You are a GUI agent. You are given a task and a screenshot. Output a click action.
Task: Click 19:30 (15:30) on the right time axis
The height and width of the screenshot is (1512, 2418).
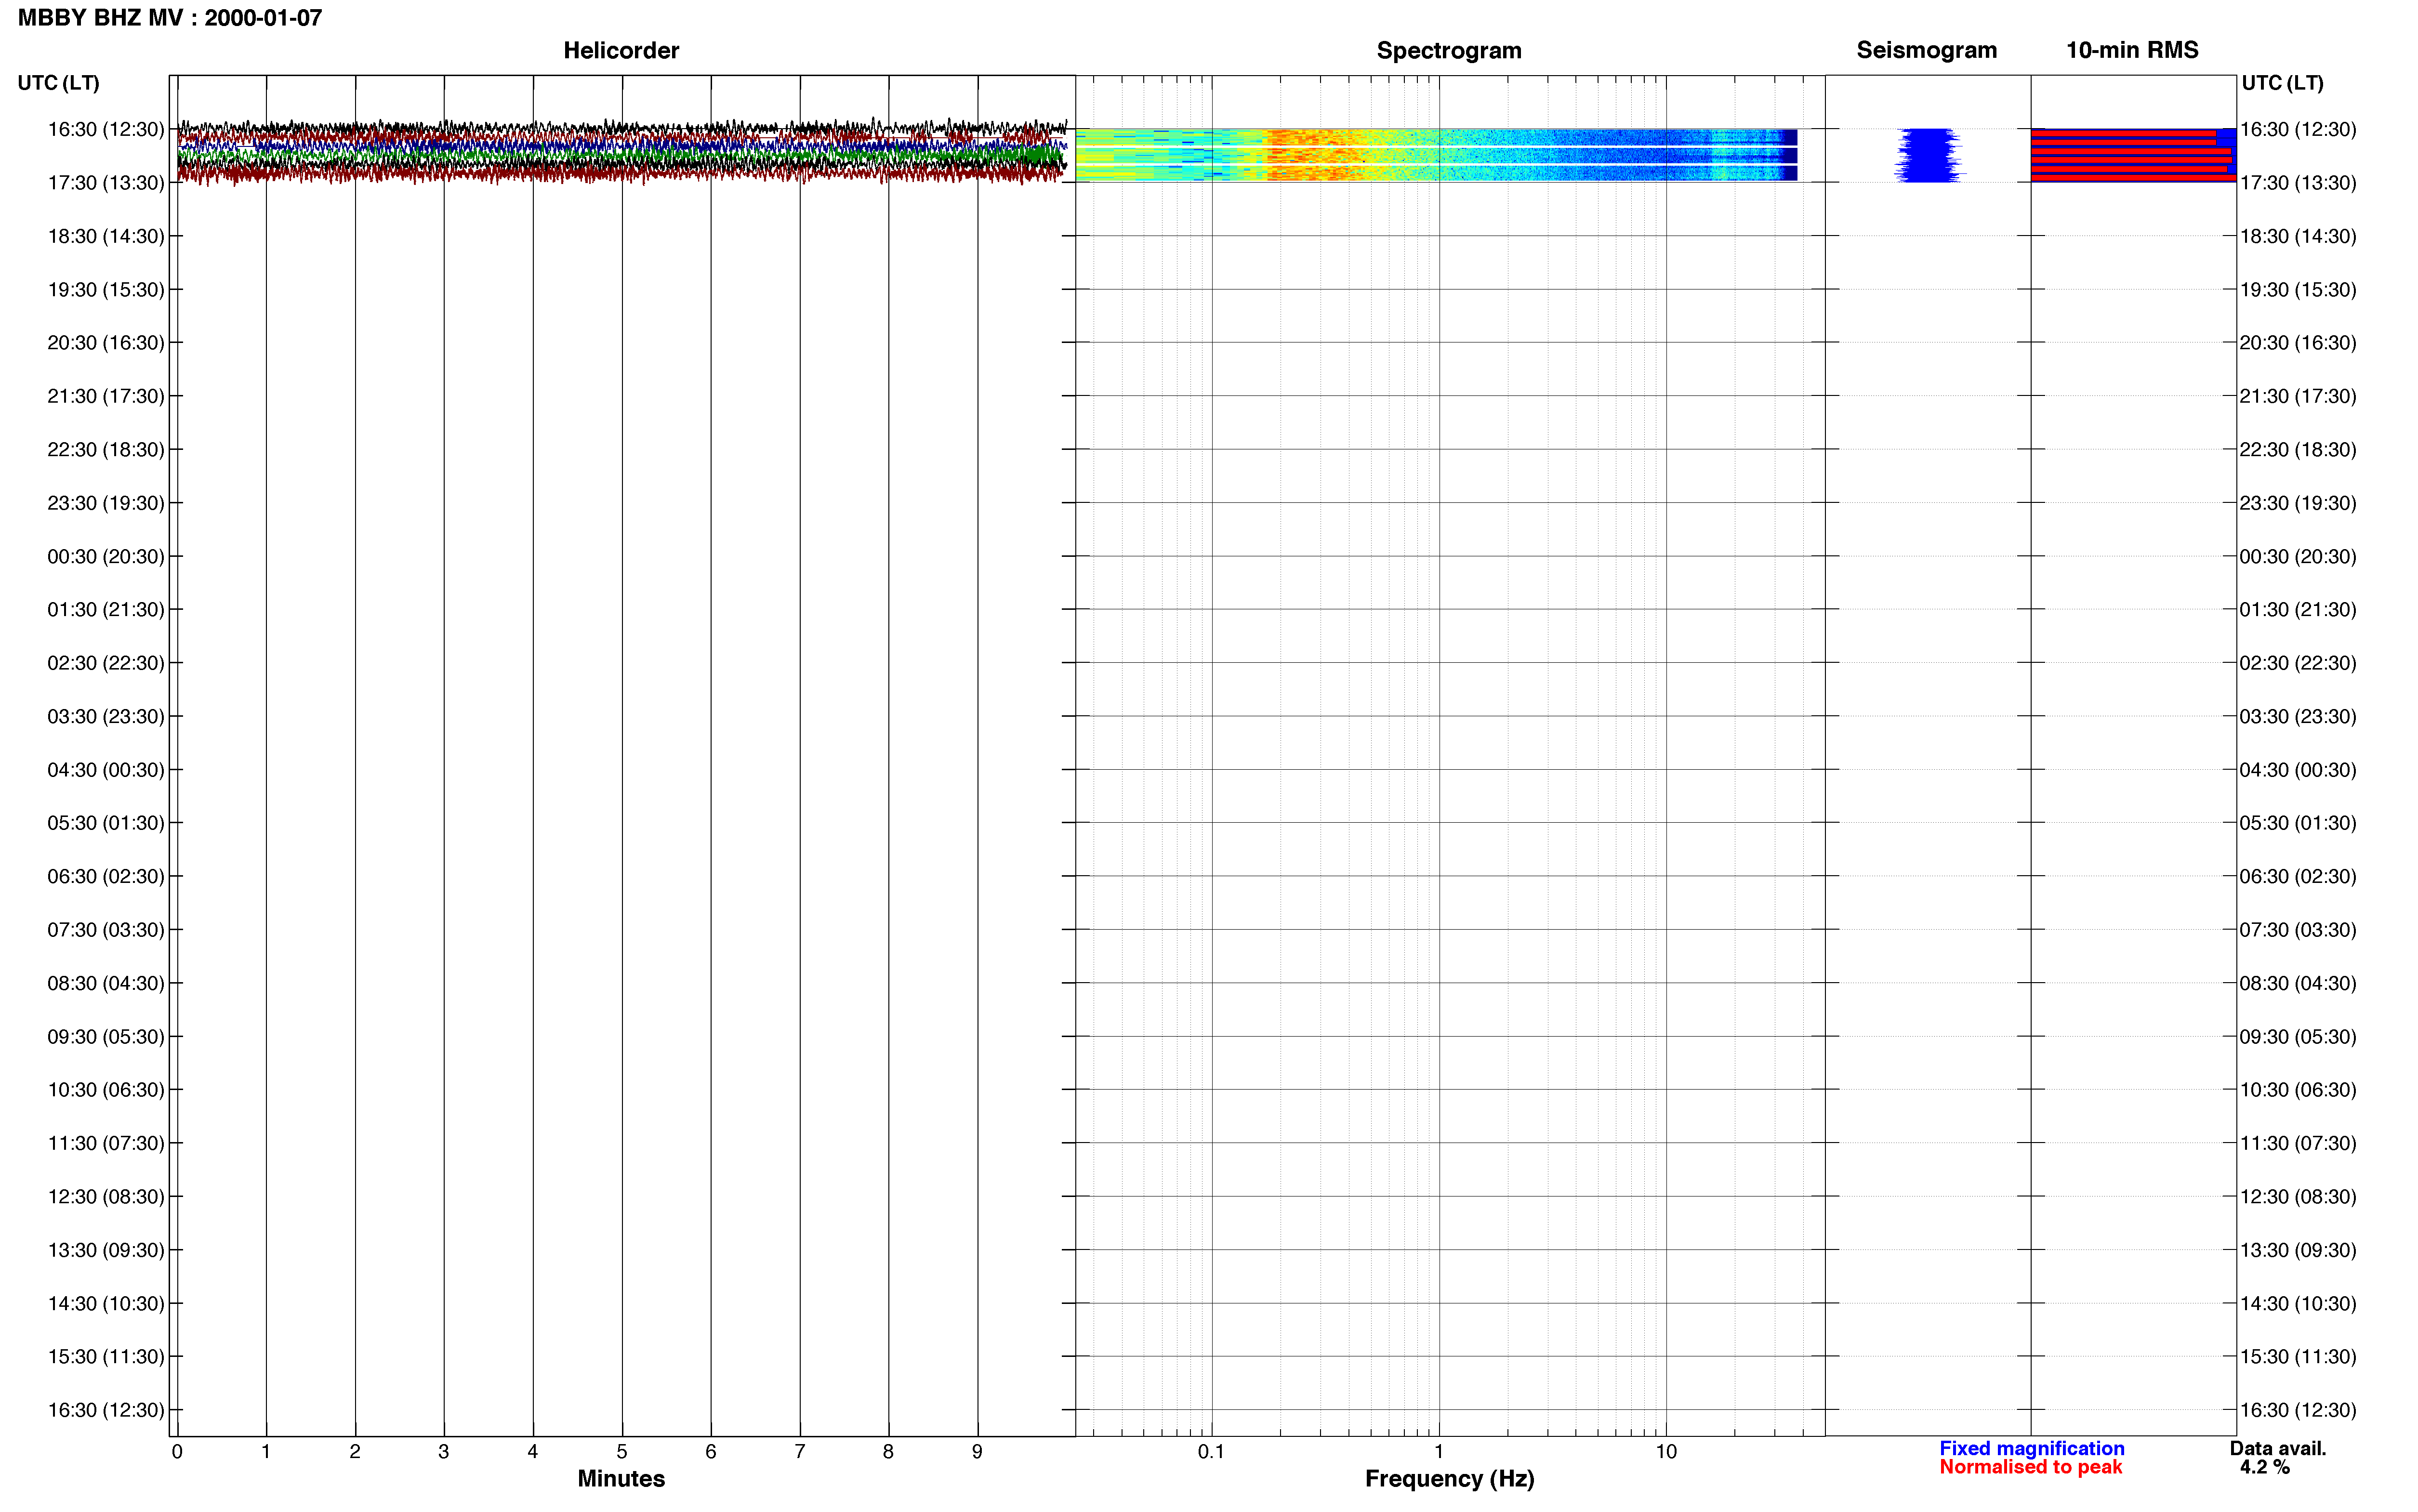pyautogui.click(x=2298, y=290)
